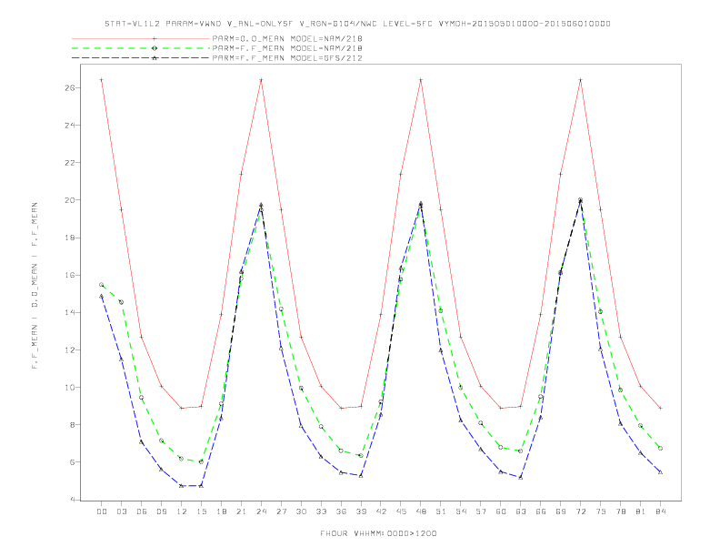Click x-axis forecast hour label 57

(481, 511)
